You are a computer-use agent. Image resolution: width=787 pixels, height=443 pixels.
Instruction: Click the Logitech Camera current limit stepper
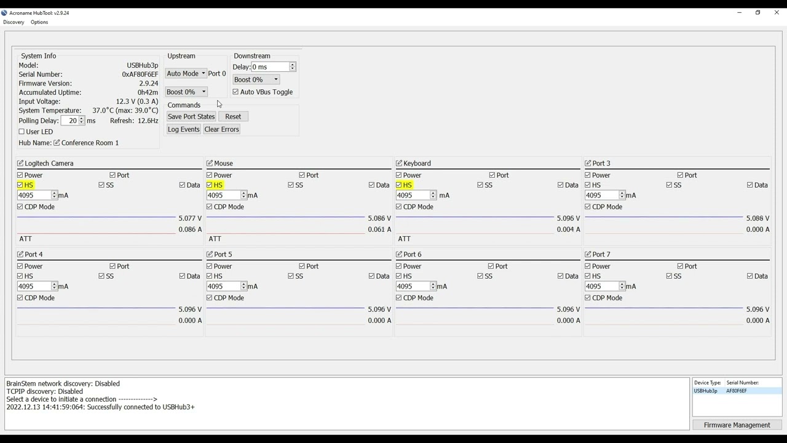tap(54, 195)
